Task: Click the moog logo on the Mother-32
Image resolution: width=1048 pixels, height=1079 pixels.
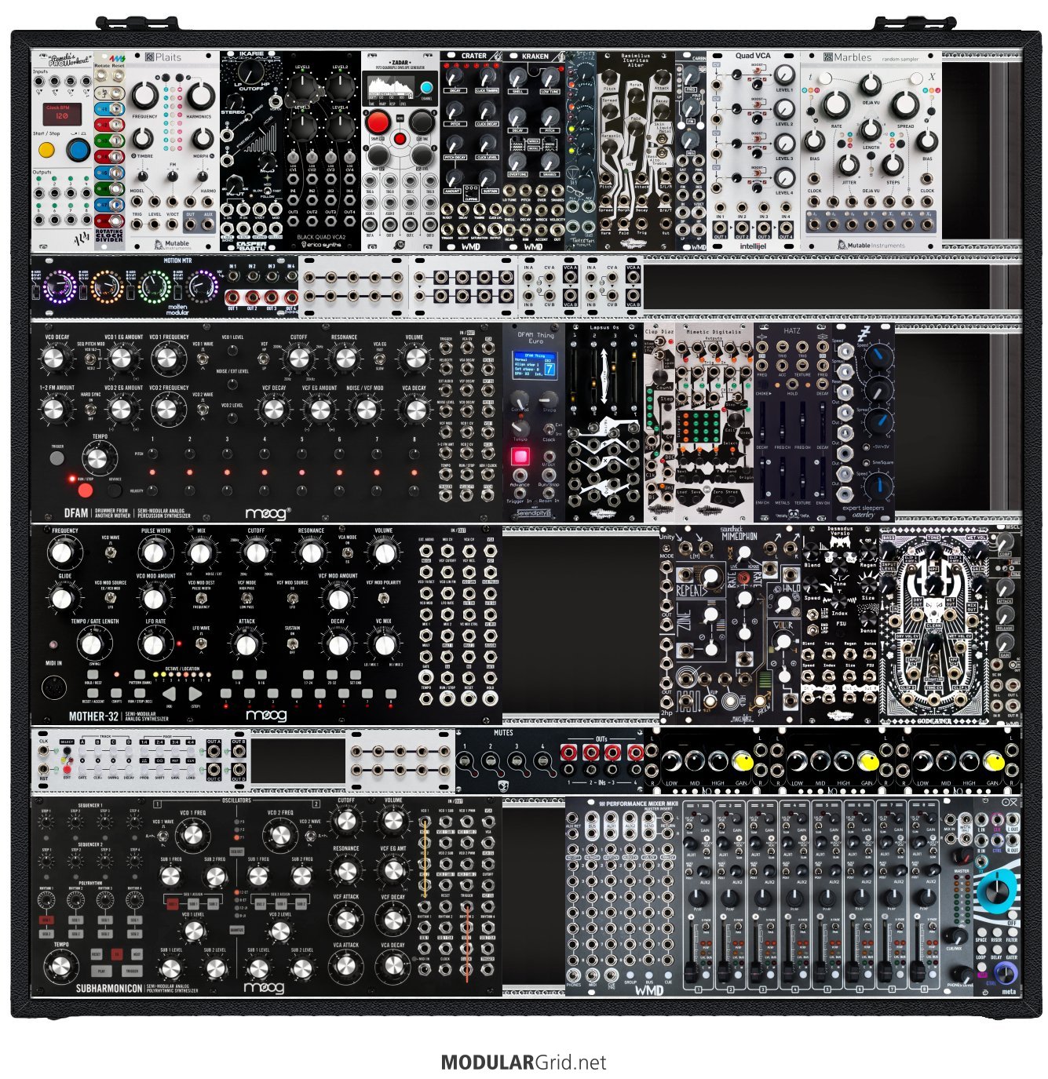Action: pyautogui.click(x=267, y=716)
